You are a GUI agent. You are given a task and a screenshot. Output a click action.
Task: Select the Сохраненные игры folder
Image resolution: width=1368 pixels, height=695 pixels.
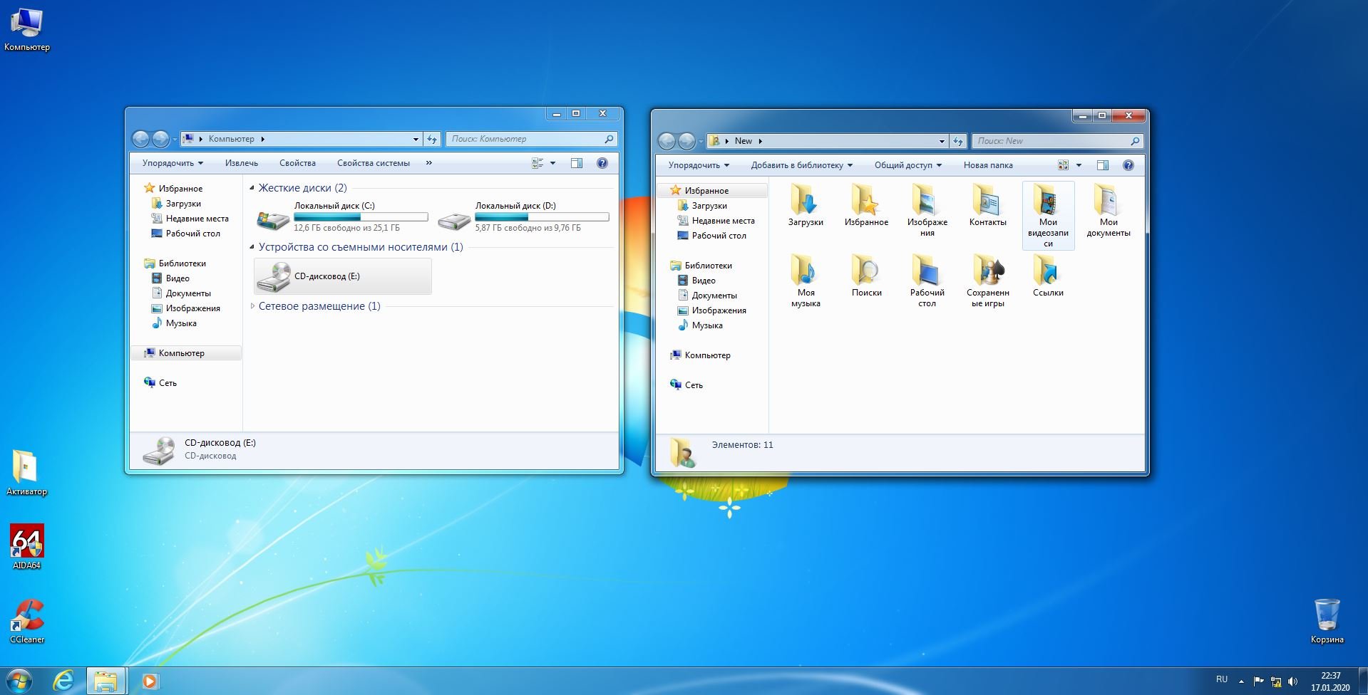pyautogui.click(x=987, y=281)
